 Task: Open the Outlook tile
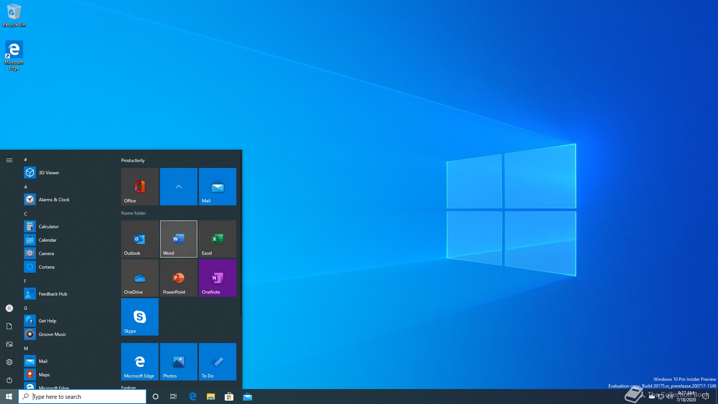pos(140,239)
